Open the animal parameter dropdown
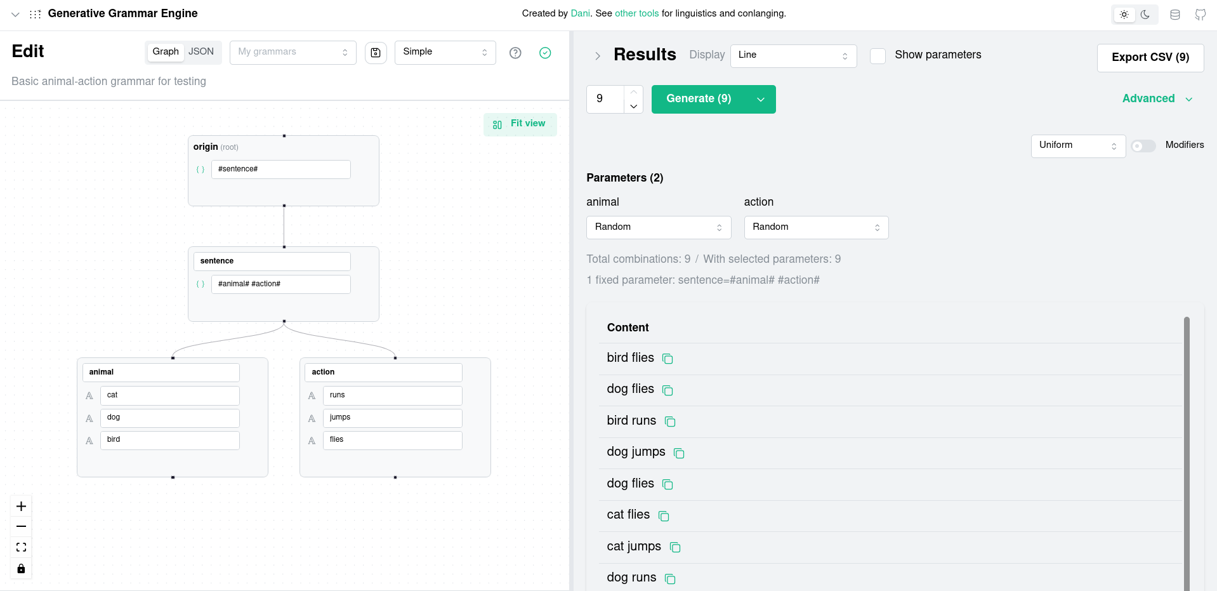 pyautogui.click(x=659, y=227)
